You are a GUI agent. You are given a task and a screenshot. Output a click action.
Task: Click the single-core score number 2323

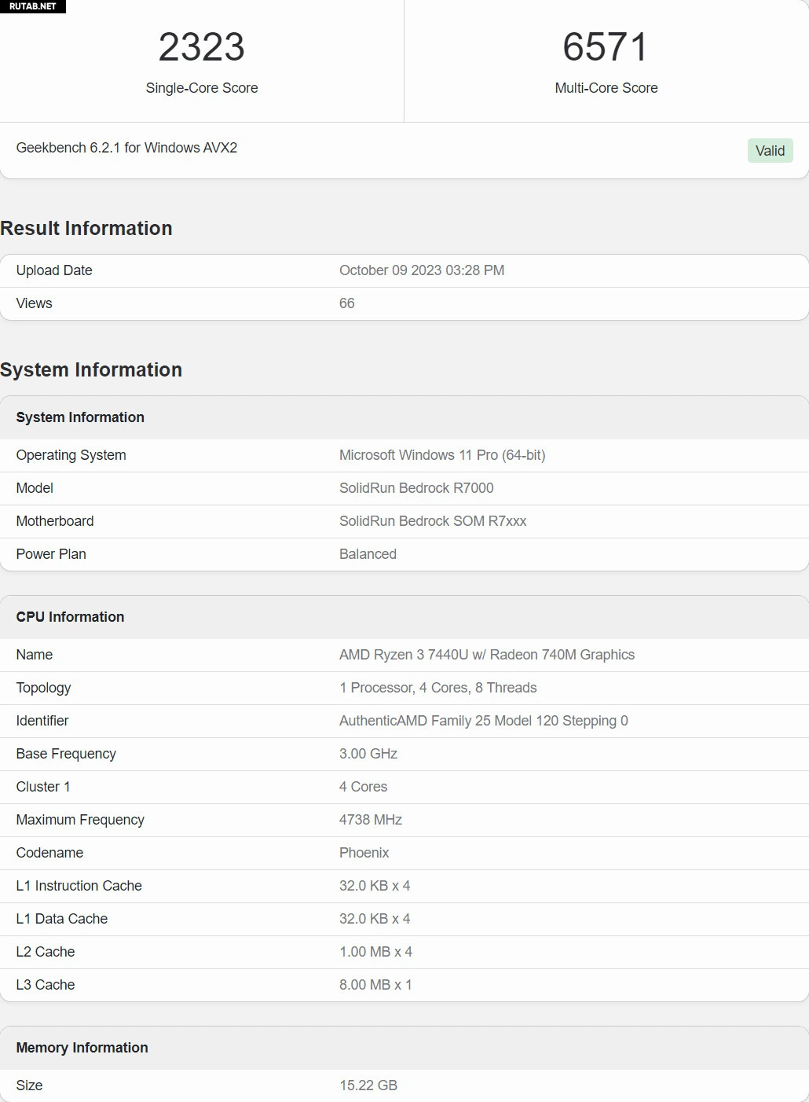(202, 47)
